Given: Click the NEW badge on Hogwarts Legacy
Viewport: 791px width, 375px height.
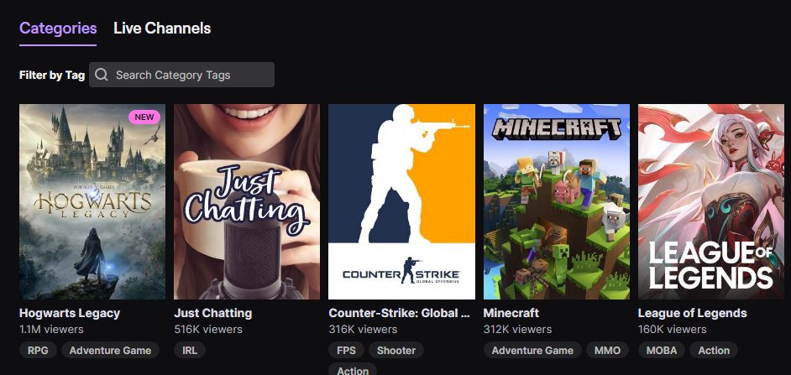Looking at the screenshot, I should (x=144, y=117).
